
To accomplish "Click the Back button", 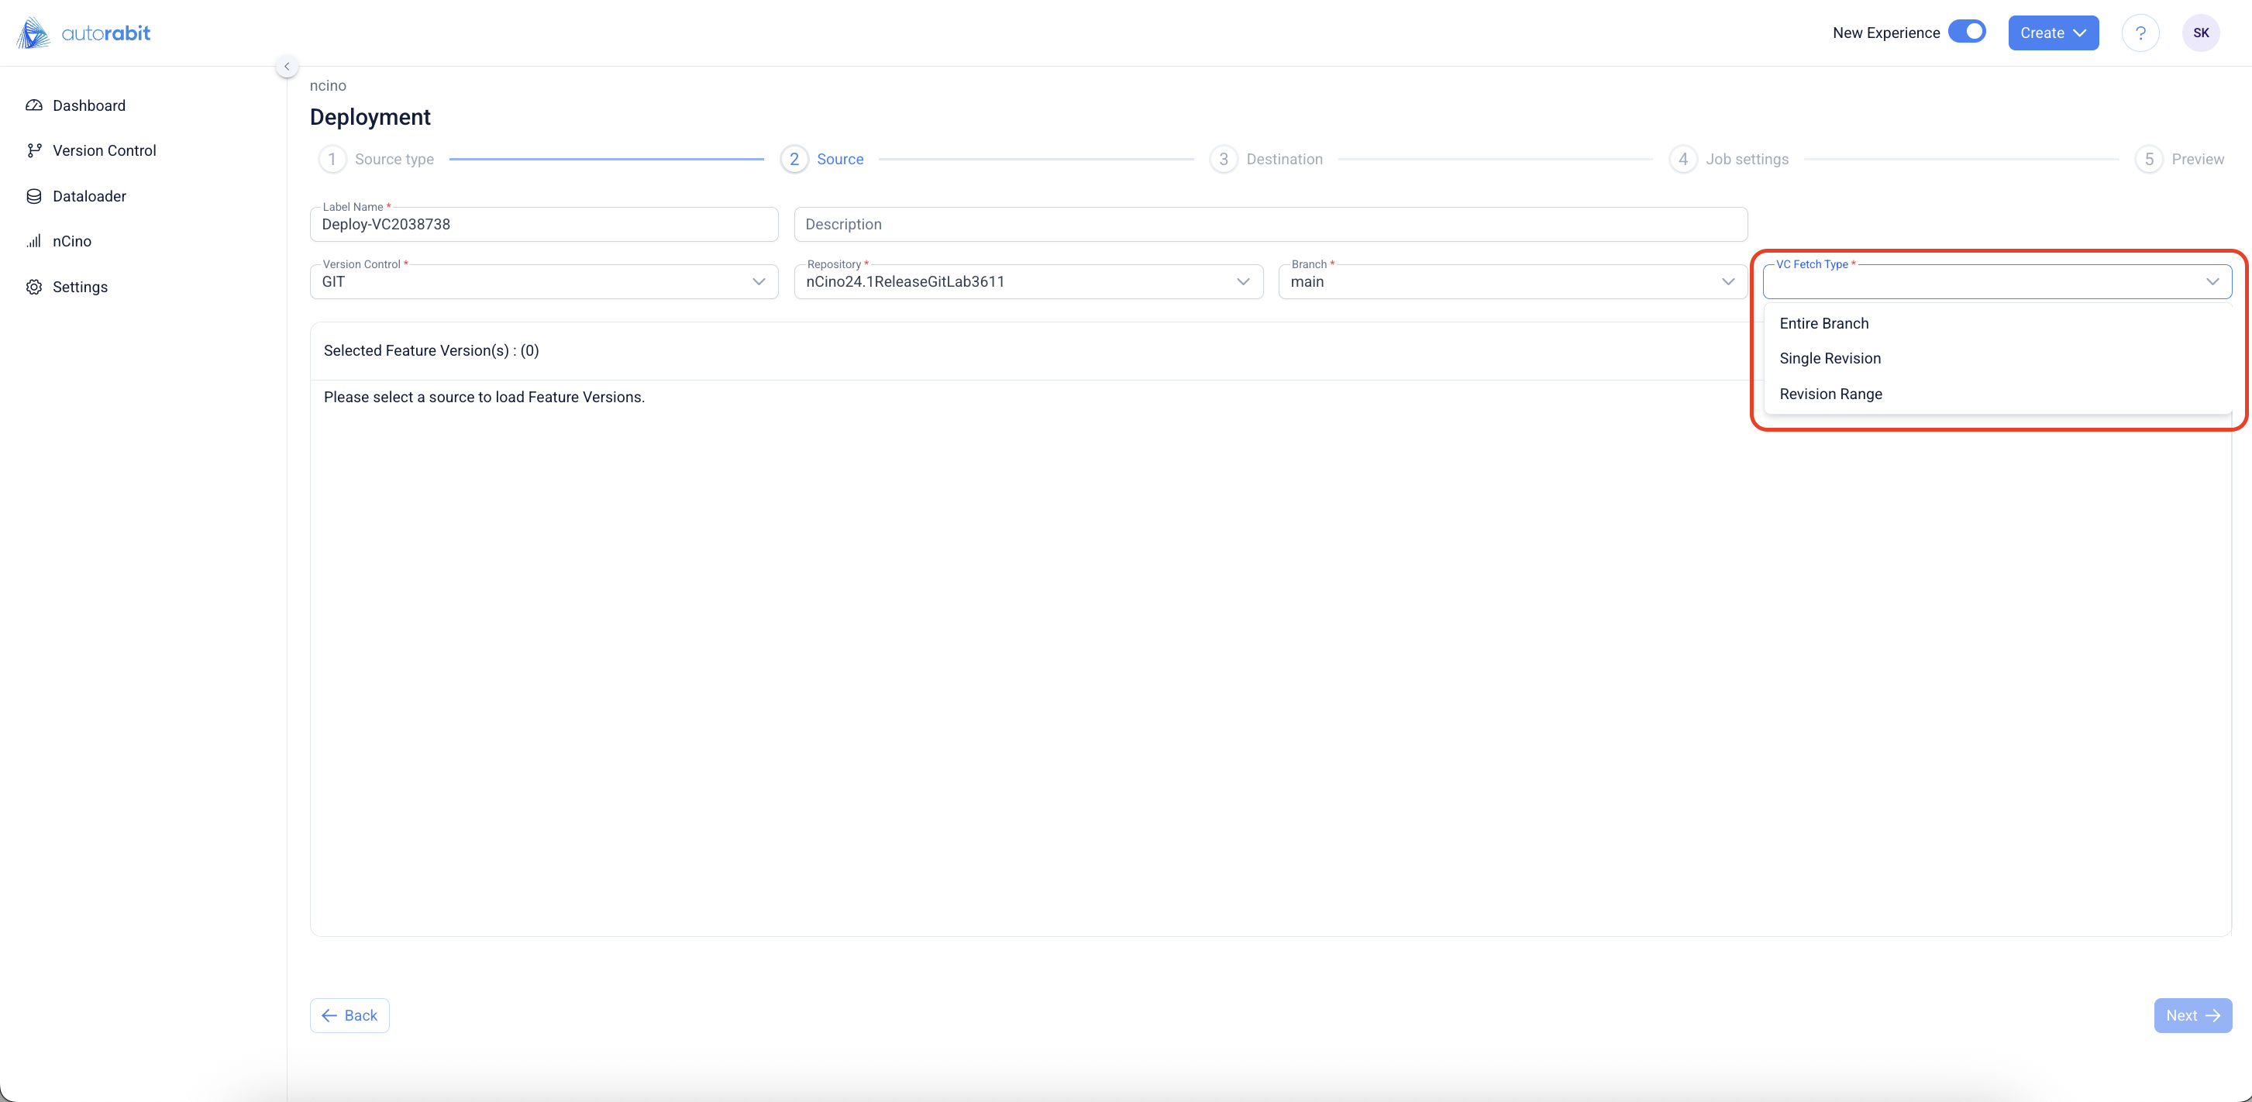I will 350,1015.
